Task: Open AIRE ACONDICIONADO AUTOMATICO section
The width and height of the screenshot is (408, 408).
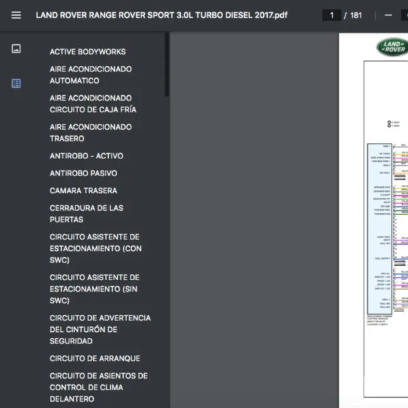Action: coord(90,75)
